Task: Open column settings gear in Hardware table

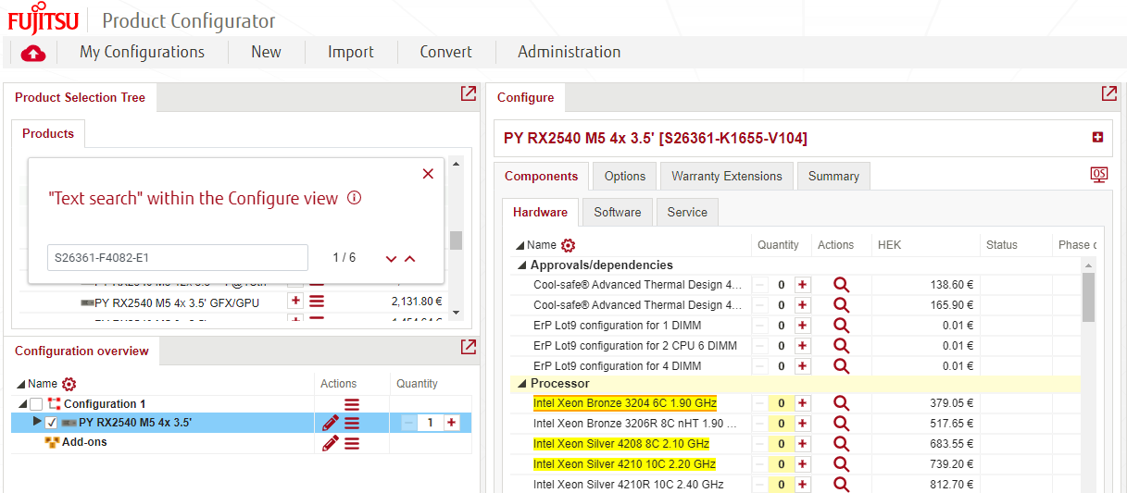Action: [569, 245]
